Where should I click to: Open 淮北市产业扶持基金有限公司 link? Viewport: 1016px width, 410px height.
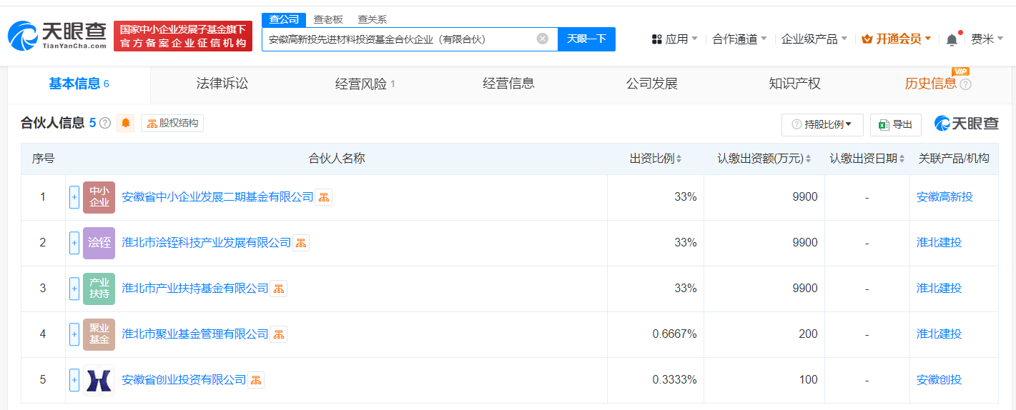click(x=195, y=289)
